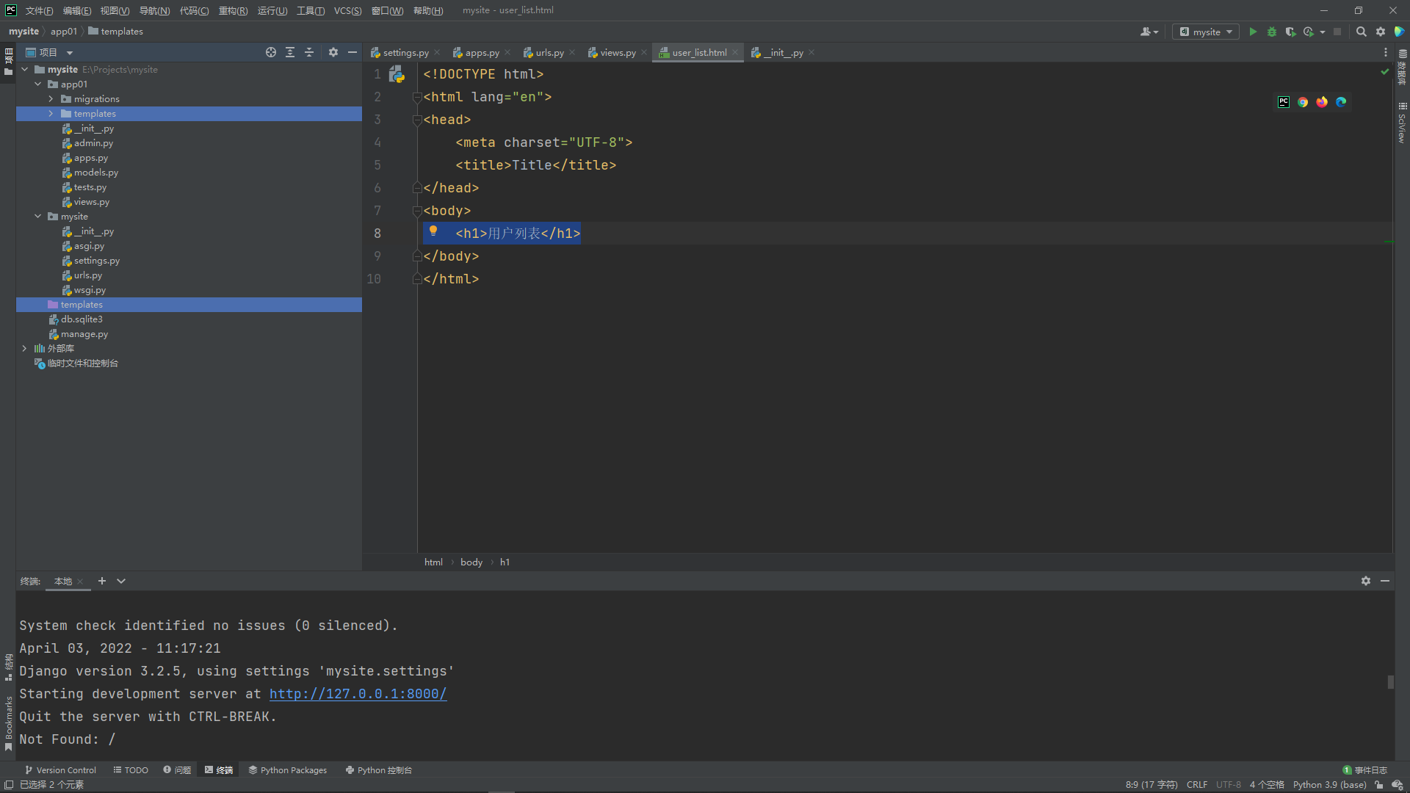This screenshot has width=1410, height=793.
Task: Click the stop process button
Action: coord(1337,32)
